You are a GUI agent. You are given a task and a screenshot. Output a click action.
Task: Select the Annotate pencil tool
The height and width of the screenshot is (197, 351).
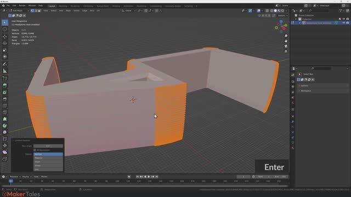[5, 64]
